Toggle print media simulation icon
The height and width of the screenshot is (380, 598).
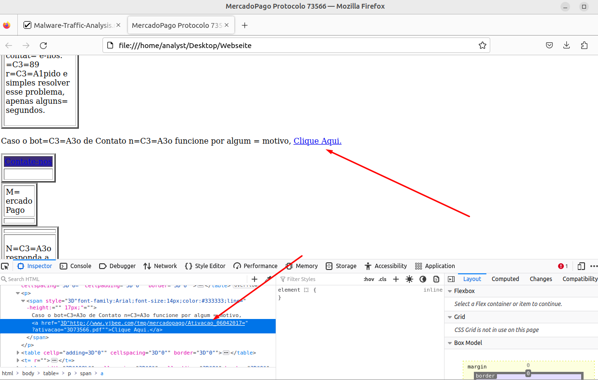(x=436, y=279)
